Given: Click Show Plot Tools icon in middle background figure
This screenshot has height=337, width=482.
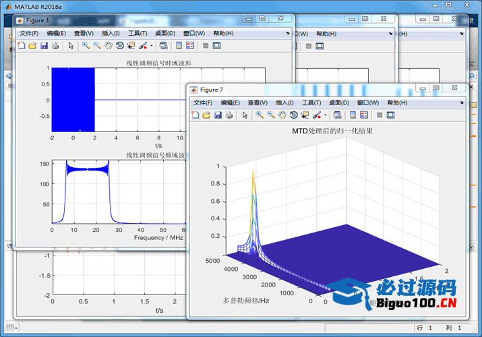Looking at the screenshot, I should tap(320, 46).
